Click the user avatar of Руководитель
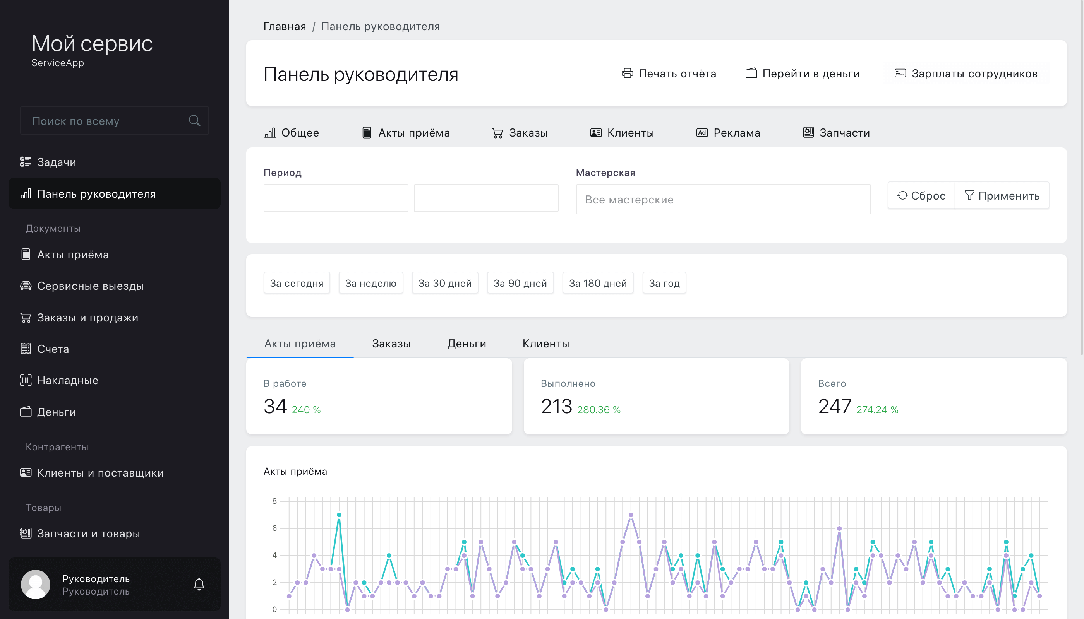1084x619 pixels. pyautogui.click(x=36, y=585)
